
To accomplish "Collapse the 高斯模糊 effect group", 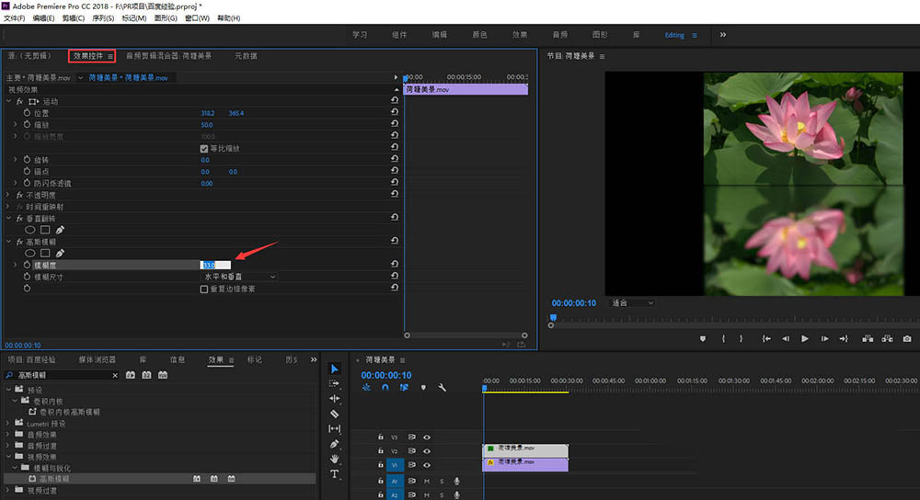I will [x=9, y=242].
